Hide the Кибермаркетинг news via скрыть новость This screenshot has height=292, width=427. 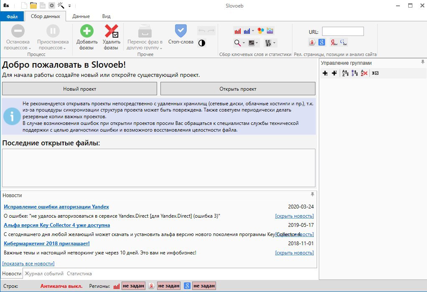(295, 253)
